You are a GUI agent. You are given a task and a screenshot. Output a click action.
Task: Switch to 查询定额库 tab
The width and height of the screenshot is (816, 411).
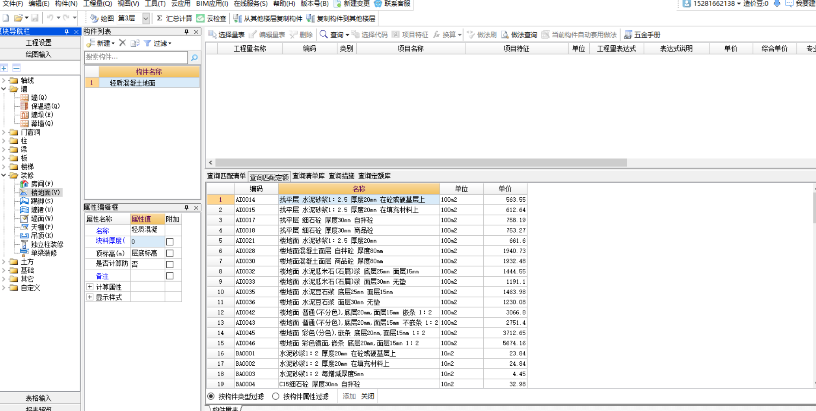(375, 176)
